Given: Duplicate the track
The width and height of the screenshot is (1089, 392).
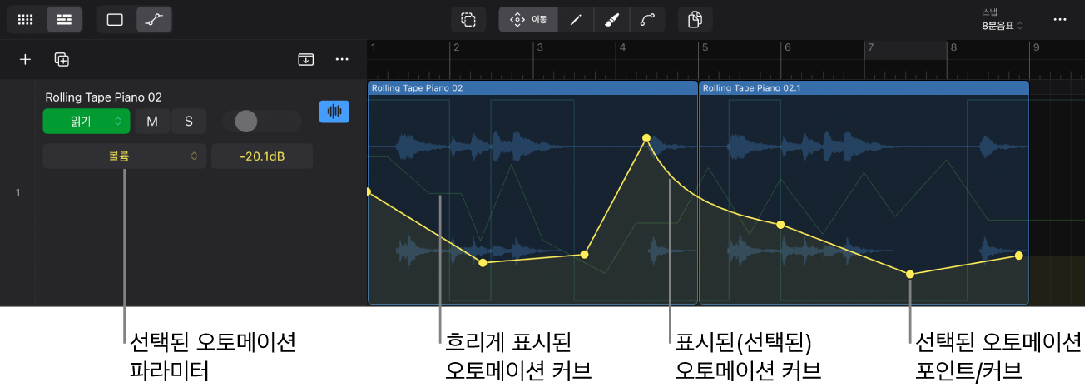Looking at the screenshot, I should tap(62, 59).
